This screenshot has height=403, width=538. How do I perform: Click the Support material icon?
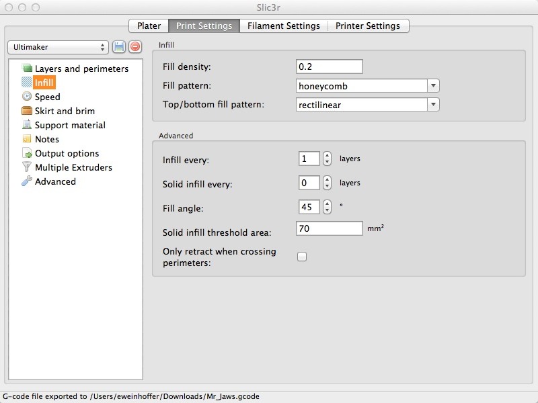coord(27,124)
